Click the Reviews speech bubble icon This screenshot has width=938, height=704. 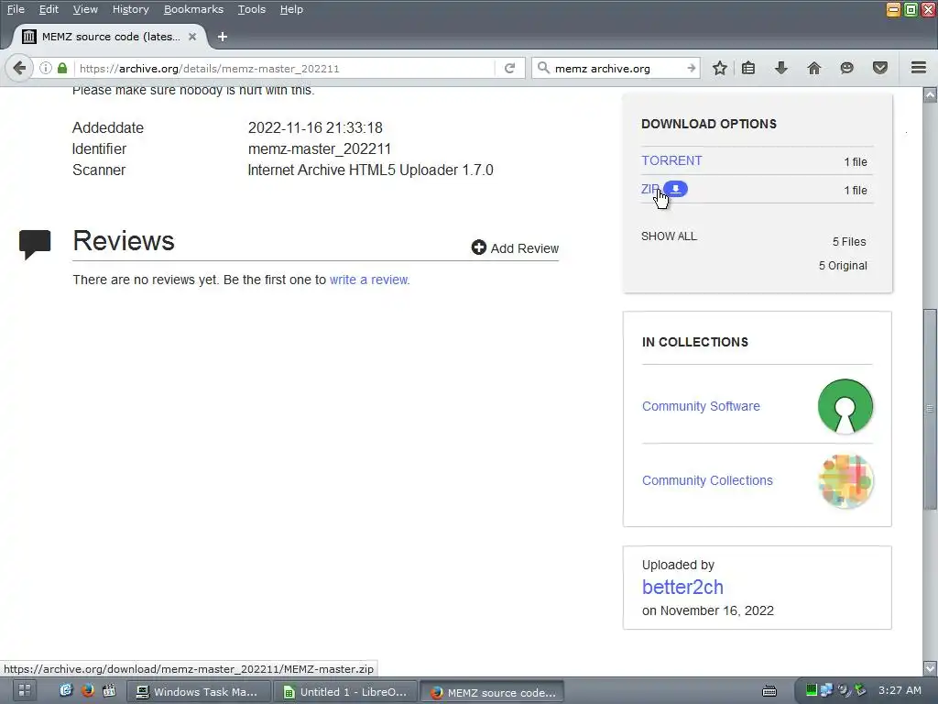(x=35, y=244)
